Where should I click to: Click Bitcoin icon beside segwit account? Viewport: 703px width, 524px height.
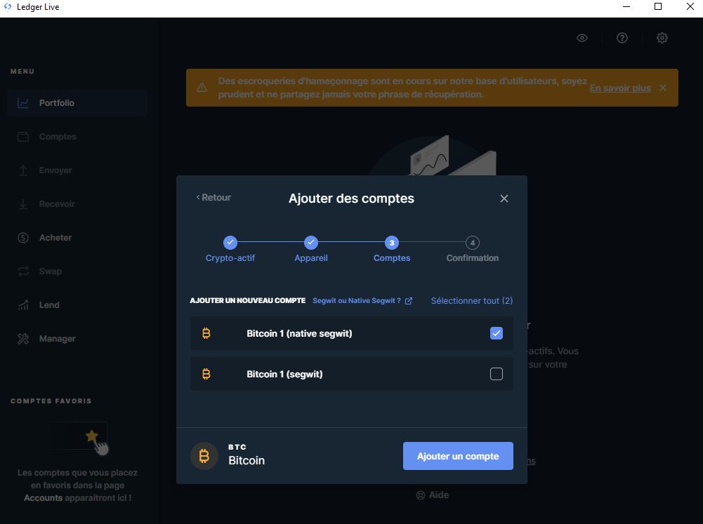pyautogui.click(x=206, y=374)
